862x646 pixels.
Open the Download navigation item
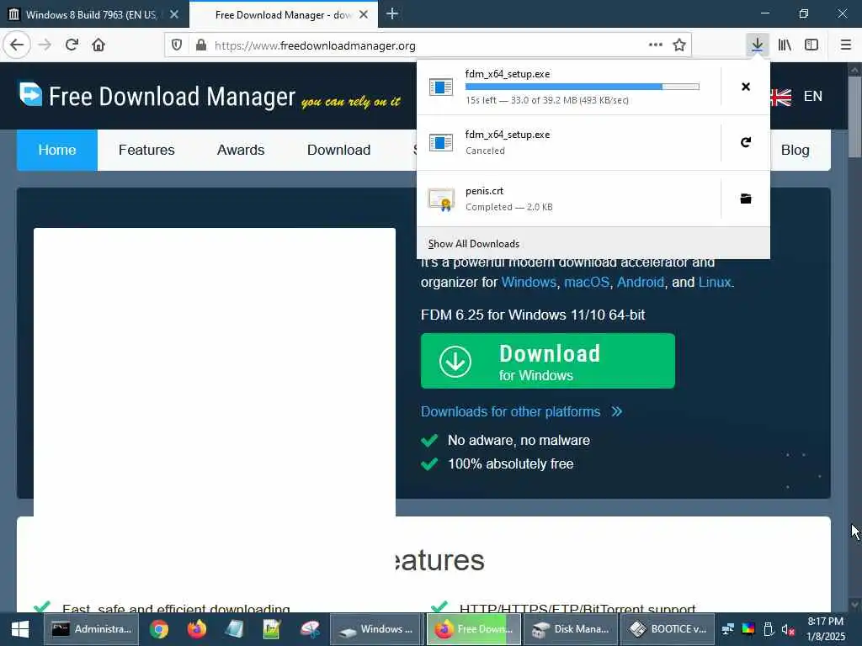(338, 150)
